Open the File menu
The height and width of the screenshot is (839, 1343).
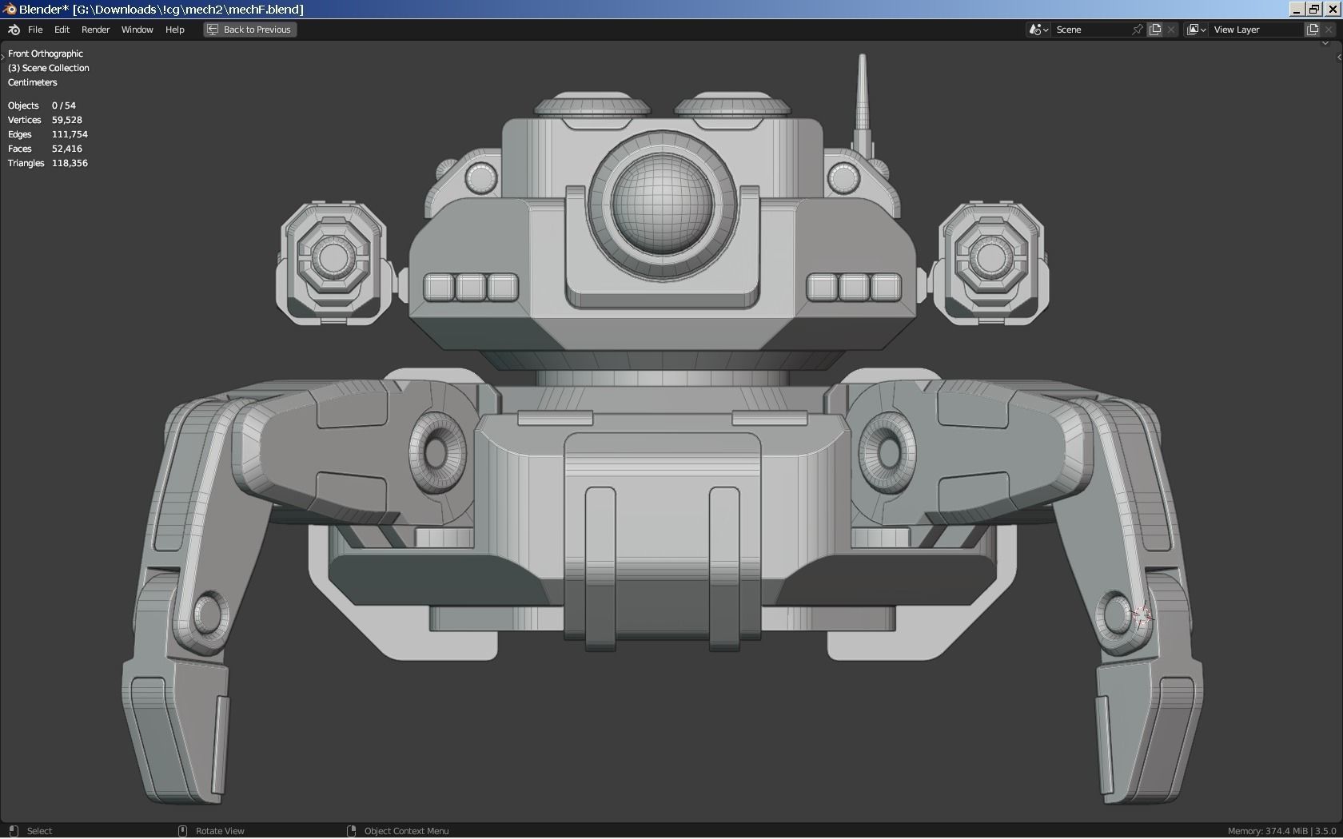coord(35,30)
